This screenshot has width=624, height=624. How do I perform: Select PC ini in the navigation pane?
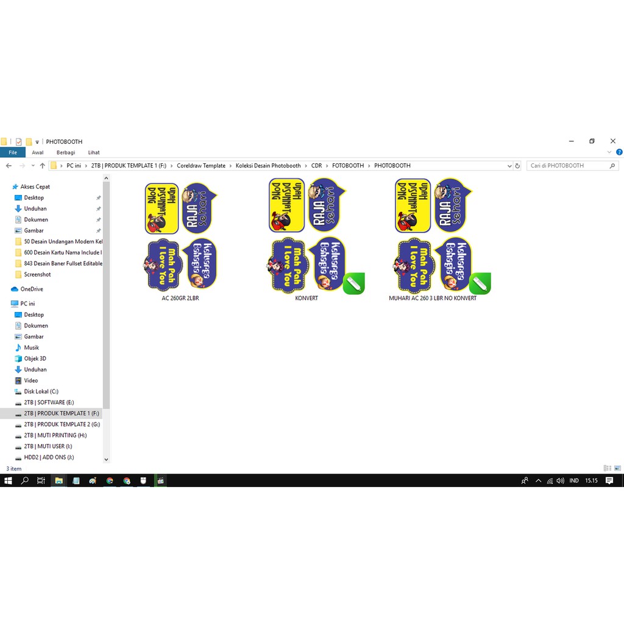click(x=23, y=303)
